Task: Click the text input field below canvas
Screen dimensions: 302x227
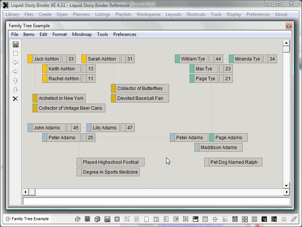Action: tap(156, 201)
